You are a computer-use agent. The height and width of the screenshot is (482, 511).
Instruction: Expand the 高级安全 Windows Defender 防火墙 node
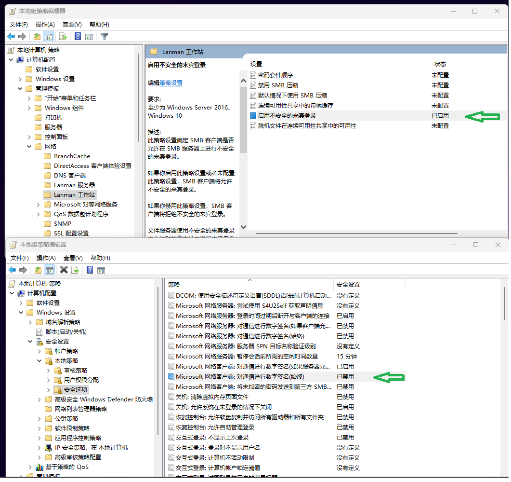(39, 399)
